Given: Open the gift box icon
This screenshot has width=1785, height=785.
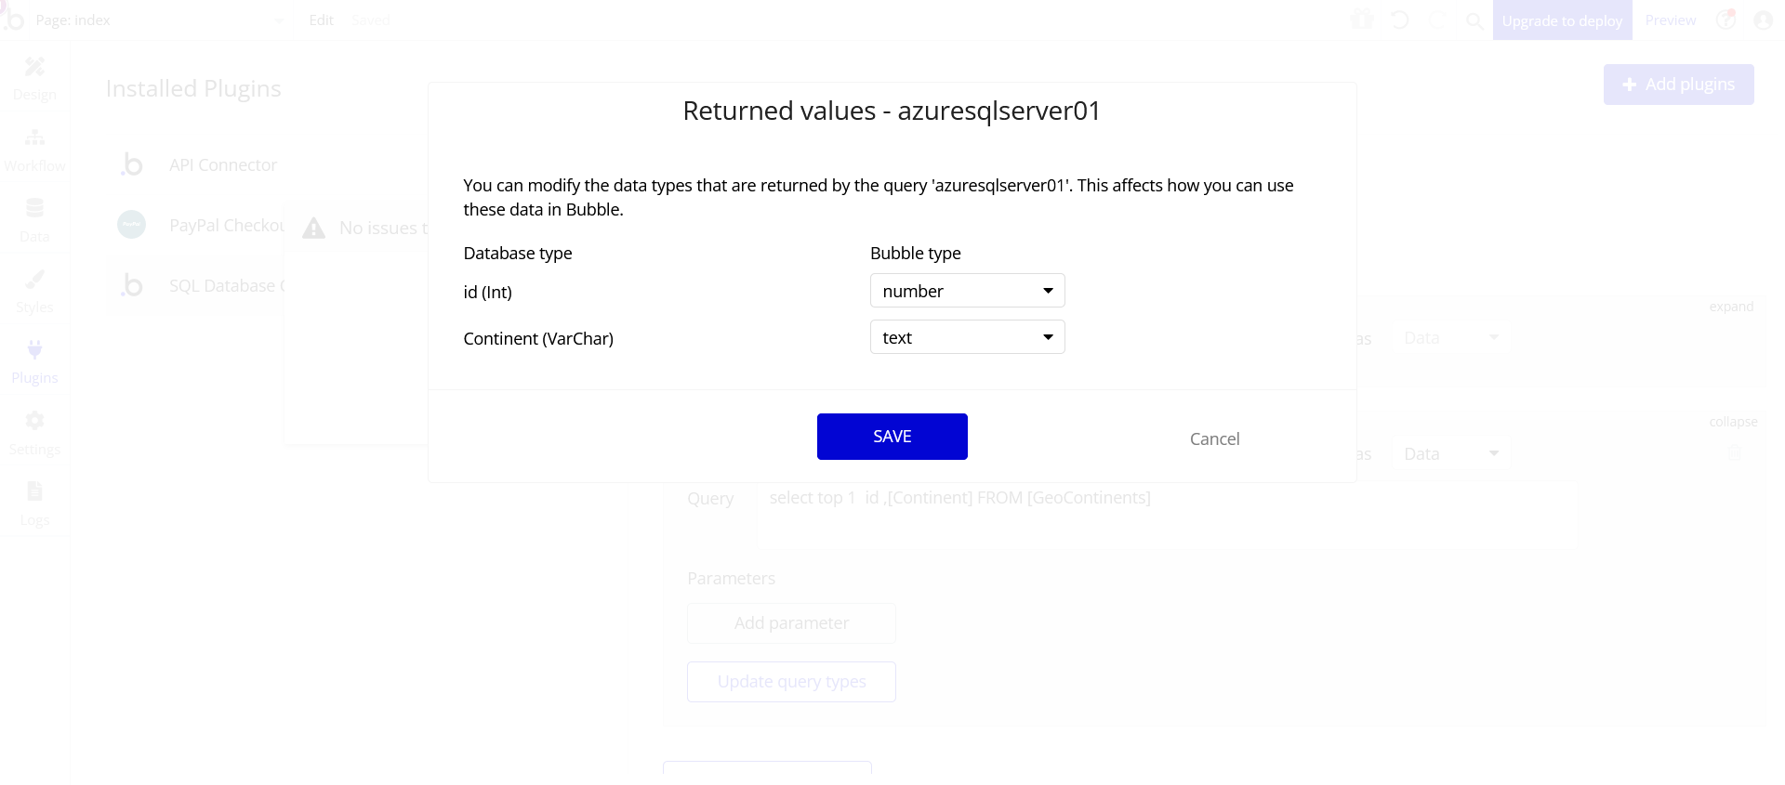Looking at the screenshot, I should (x=1362, y=20).
